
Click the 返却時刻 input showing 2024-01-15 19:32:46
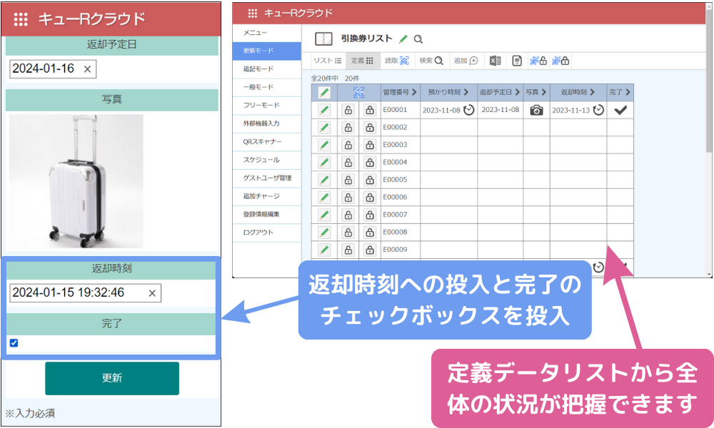click(85, 293)
